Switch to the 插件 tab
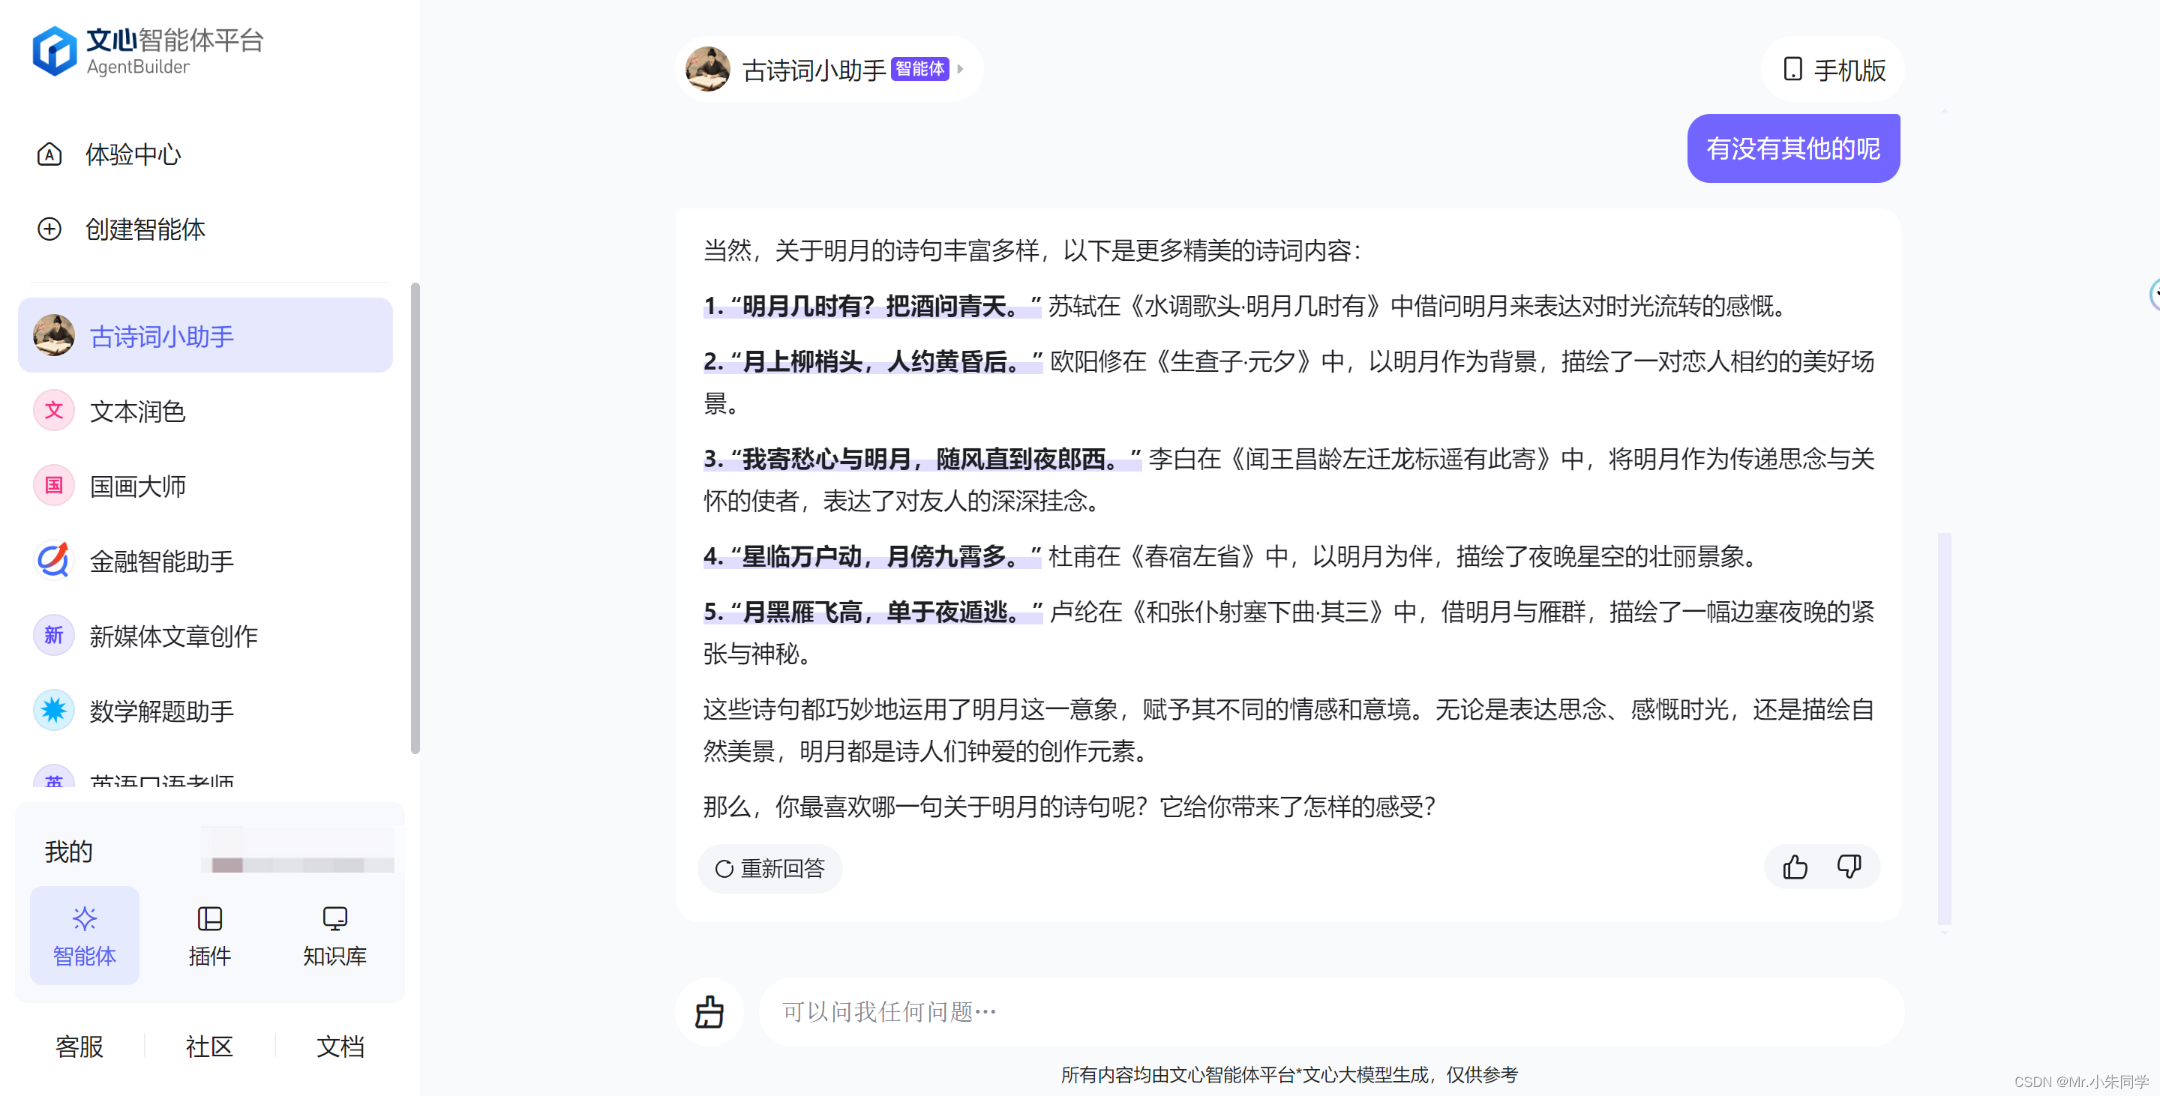2160x1096 pixels. tap(208, 935)
